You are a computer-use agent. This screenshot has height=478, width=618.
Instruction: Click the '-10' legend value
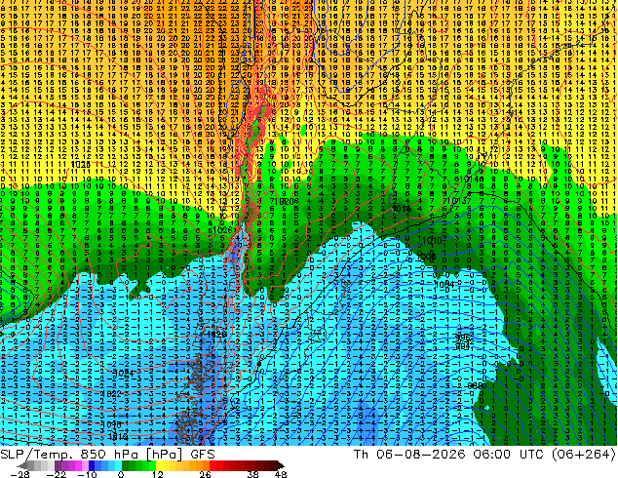[x=87, y=474]
